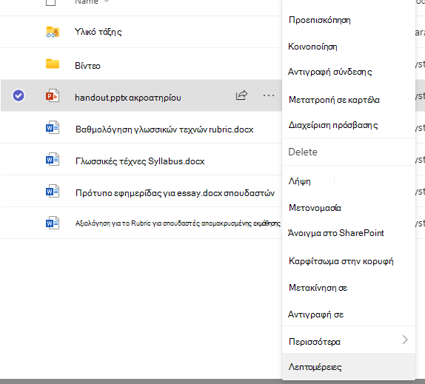Click Delete in the context menu

click(x=303, y=152)
